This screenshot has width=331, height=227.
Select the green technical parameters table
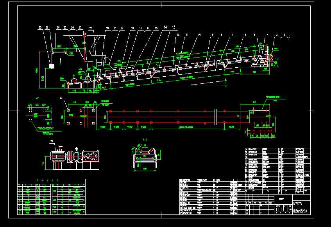click(x=51, y=197)
